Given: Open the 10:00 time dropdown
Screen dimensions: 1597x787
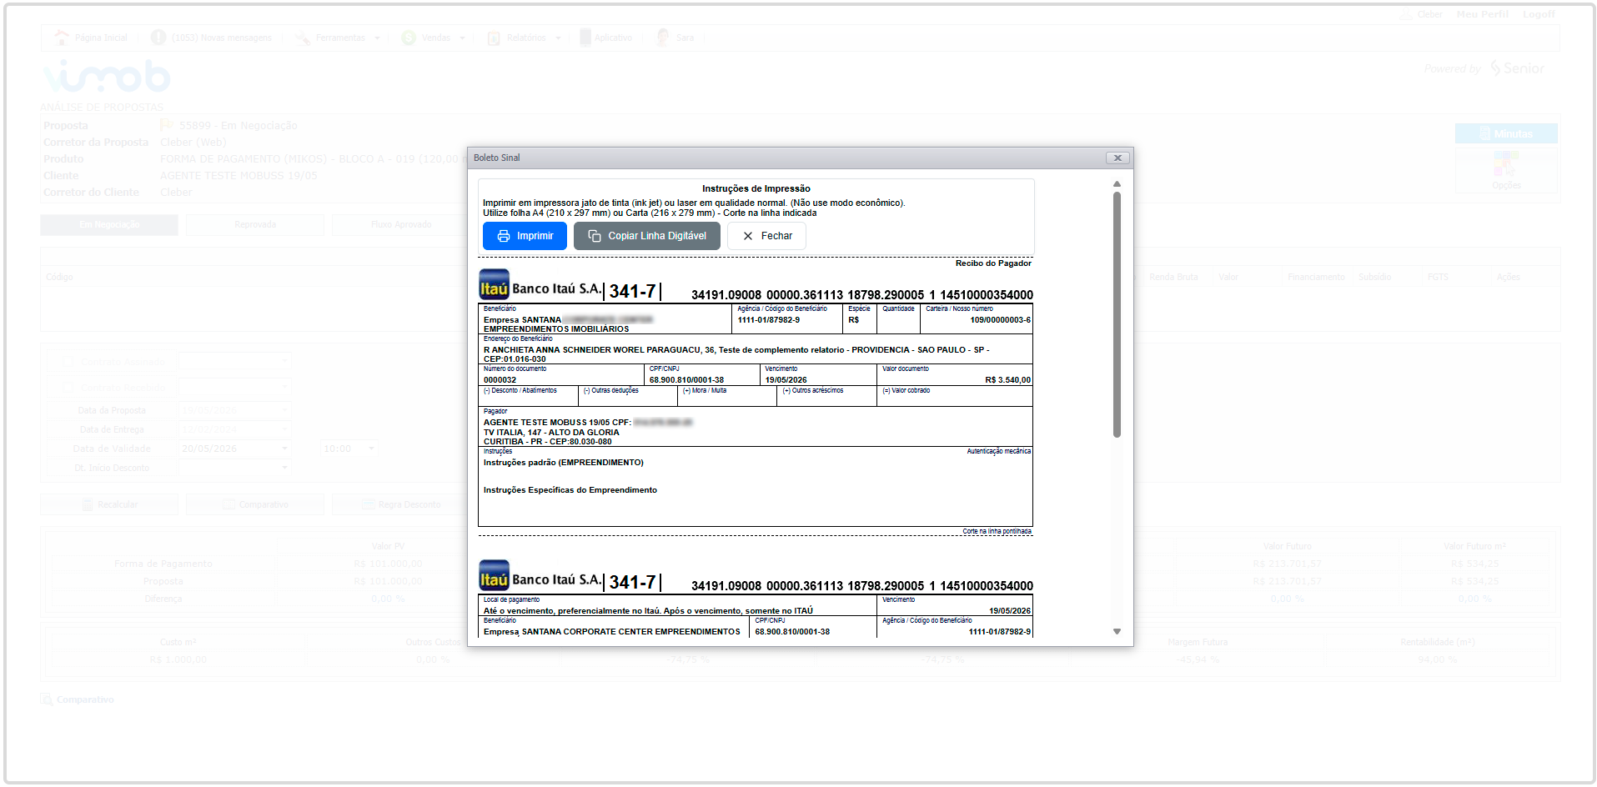Looking at the screenshot, I should pyautogui.click(x=371, y=449).
